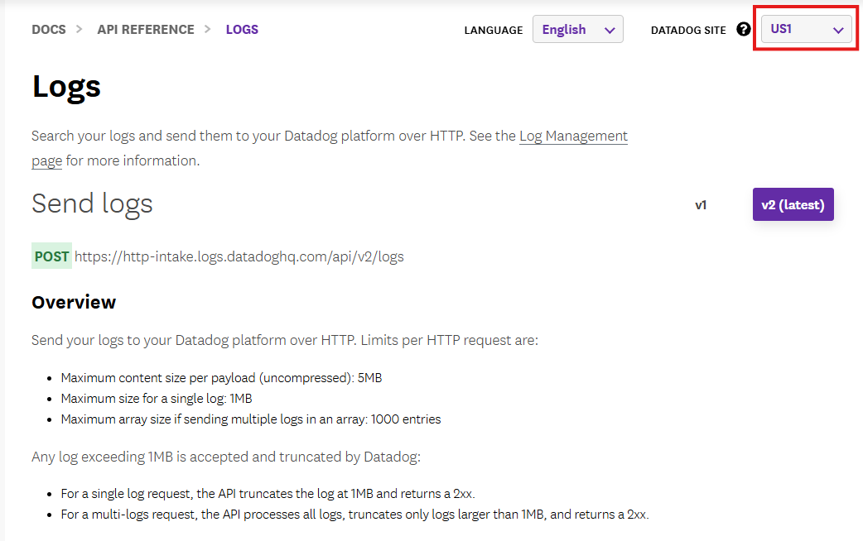The image size is (863, 541).
Task: Click the Logs page title
Action: coord(65,86)
